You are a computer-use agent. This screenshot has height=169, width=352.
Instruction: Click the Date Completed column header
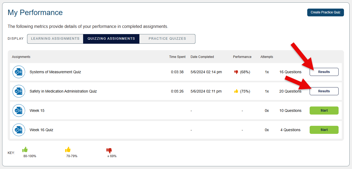coord(202,57)
